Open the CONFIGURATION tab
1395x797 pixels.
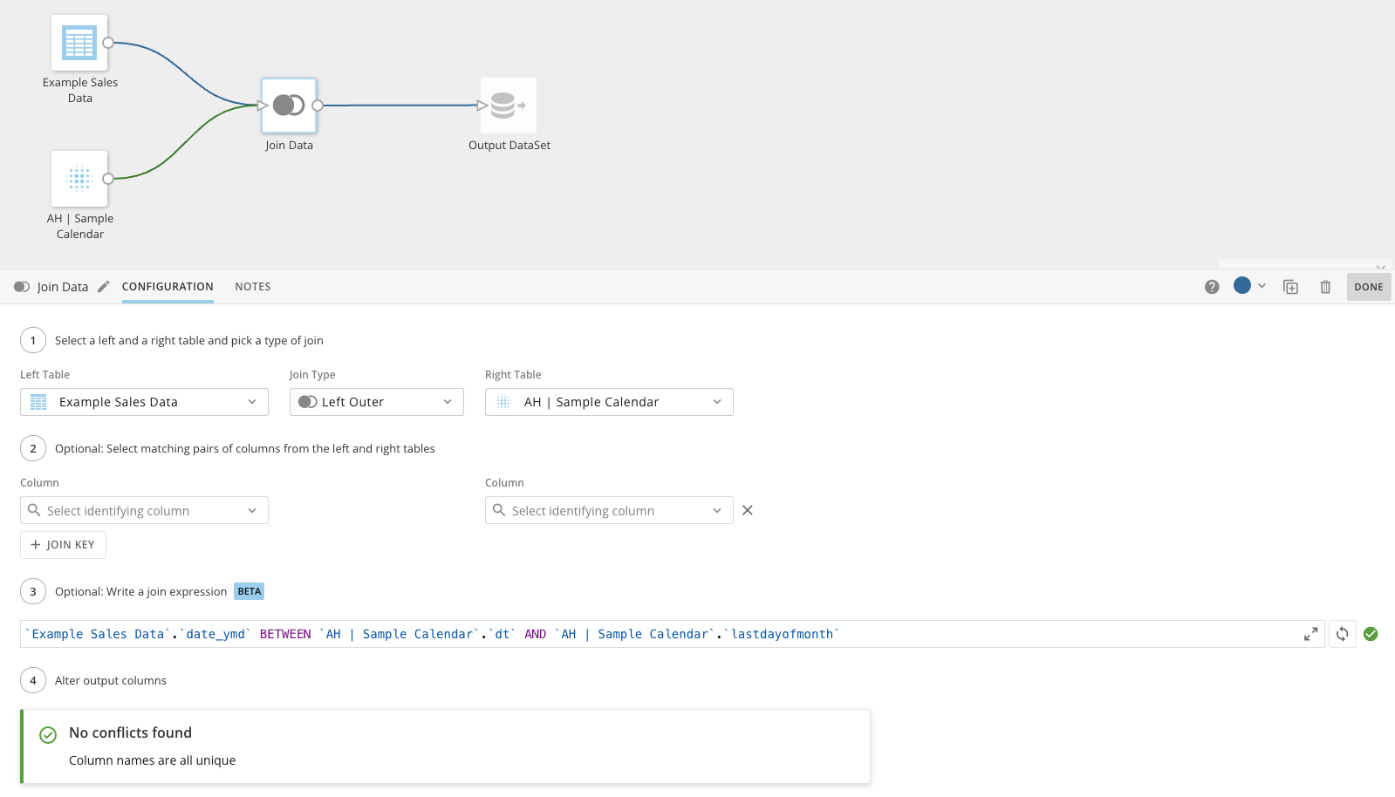168,287
